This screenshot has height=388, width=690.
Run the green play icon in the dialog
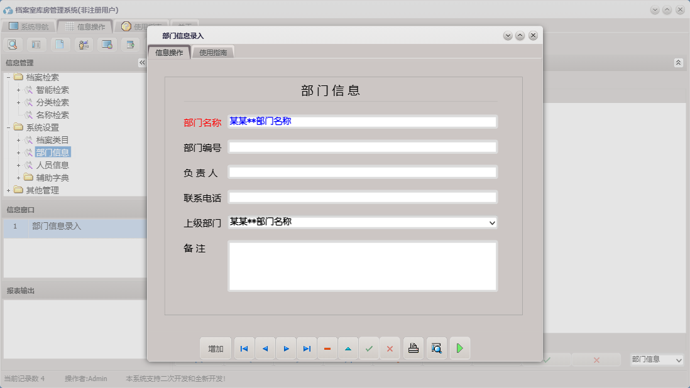[460, 348]
